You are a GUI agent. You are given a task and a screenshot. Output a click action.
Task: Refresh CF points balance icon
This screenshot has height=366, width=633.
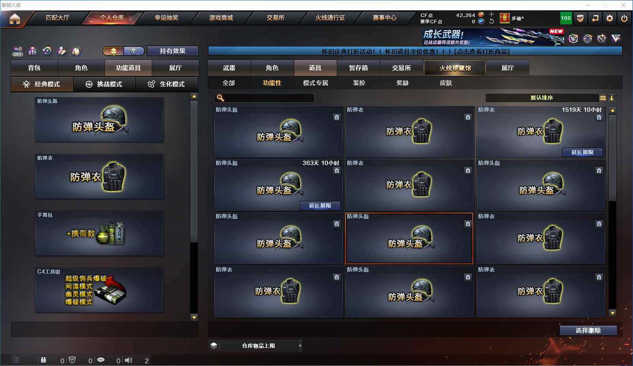[x=492, y=21]
